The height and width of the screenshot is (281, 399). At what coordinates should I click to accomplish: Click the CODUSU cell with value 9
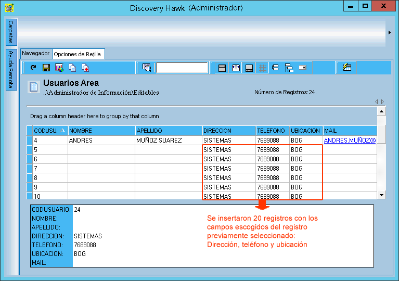tap(50, 187)
